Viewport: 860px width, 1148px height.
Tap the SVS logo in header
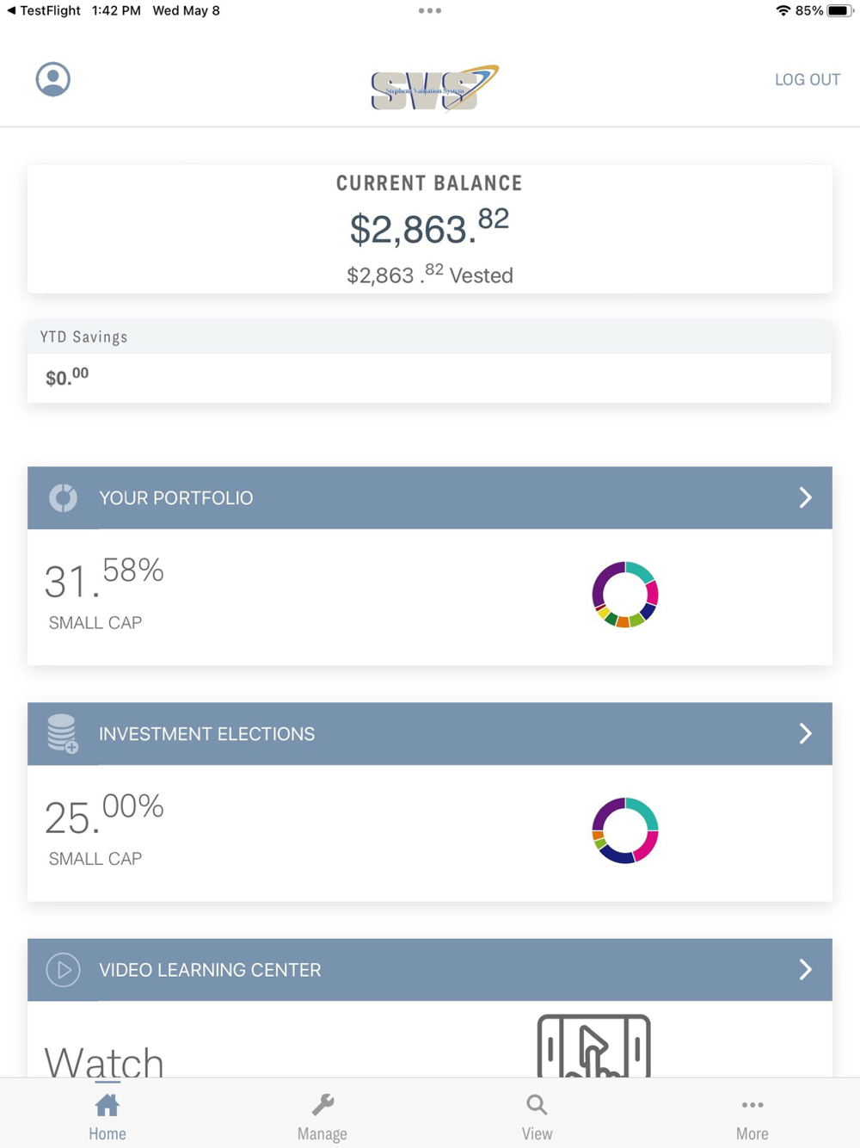[x=434, y=88]
